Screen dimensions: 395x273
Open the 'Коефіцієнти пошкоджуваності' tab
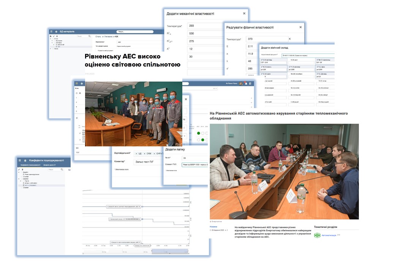pyautogui.click(x=31, y=165)
